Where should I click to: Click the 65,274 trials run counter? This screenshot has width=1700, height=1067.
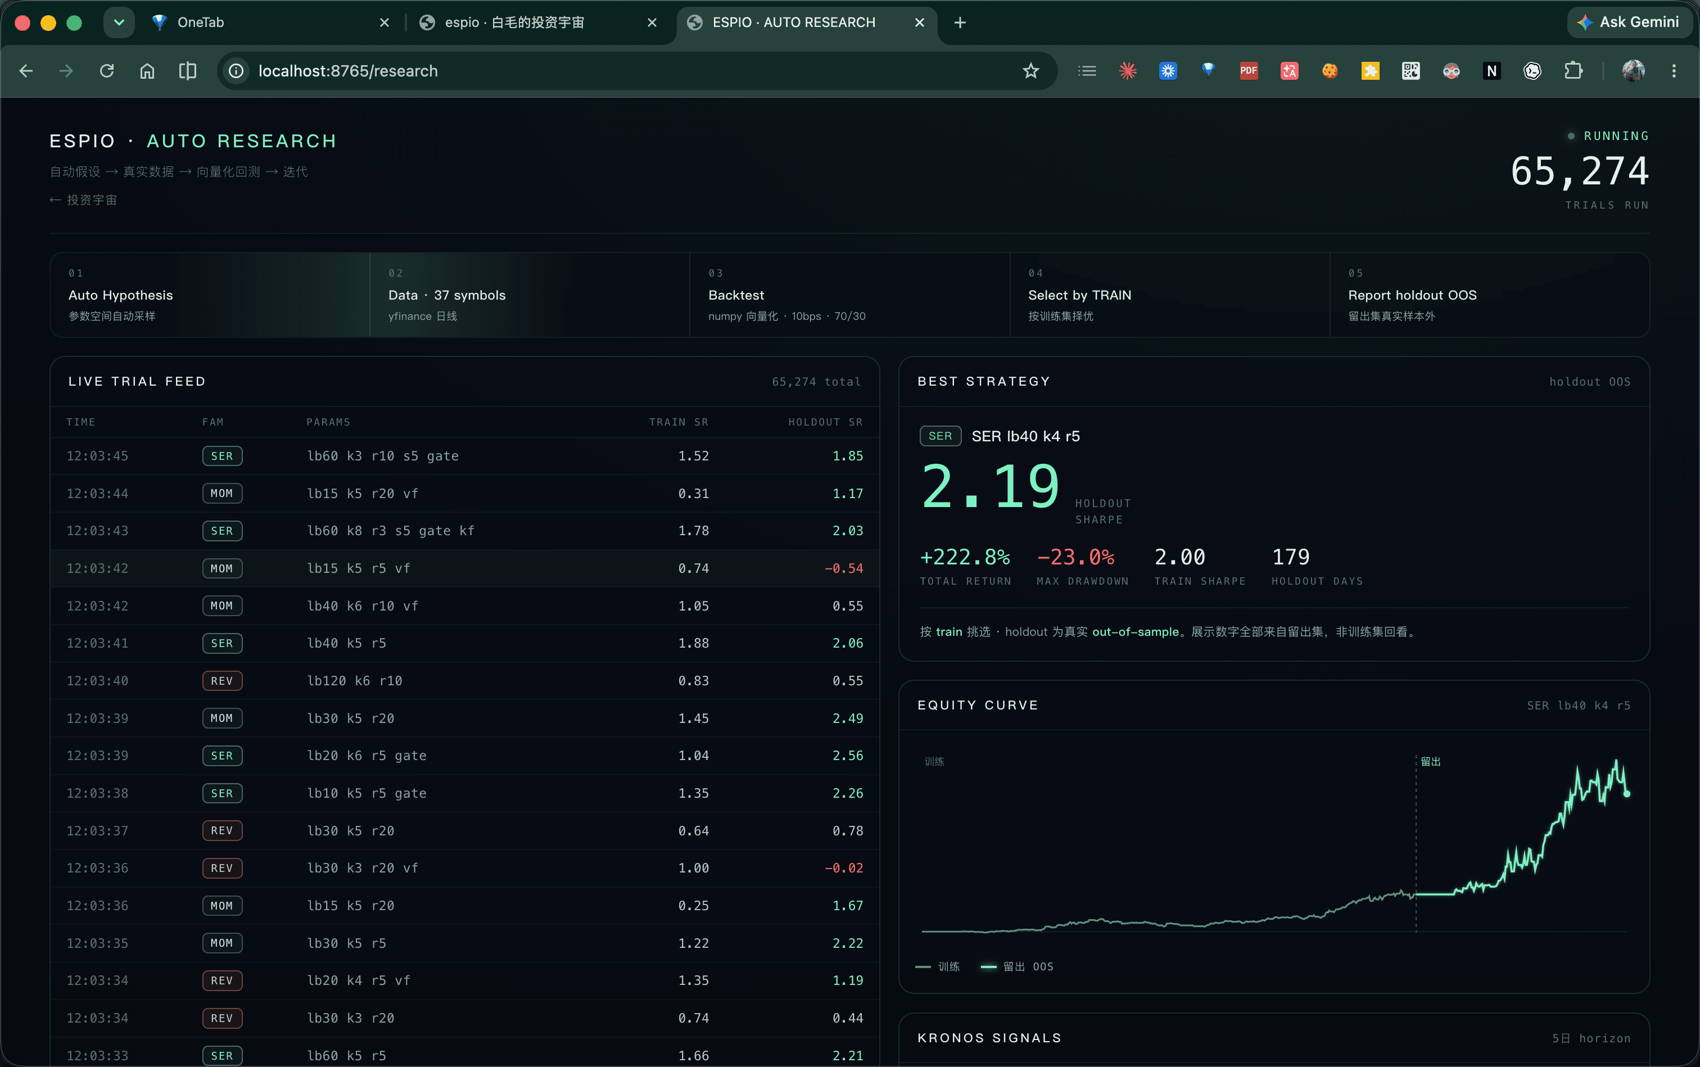point(1579,171)
